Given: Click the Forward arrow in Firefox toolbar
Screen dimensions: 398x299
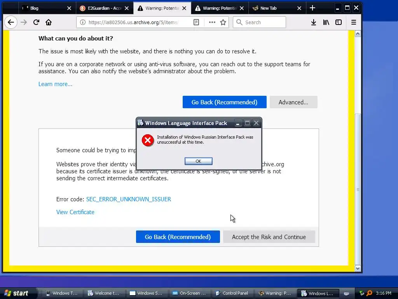Looking at the screenshot, I should (x=24, y=22).
